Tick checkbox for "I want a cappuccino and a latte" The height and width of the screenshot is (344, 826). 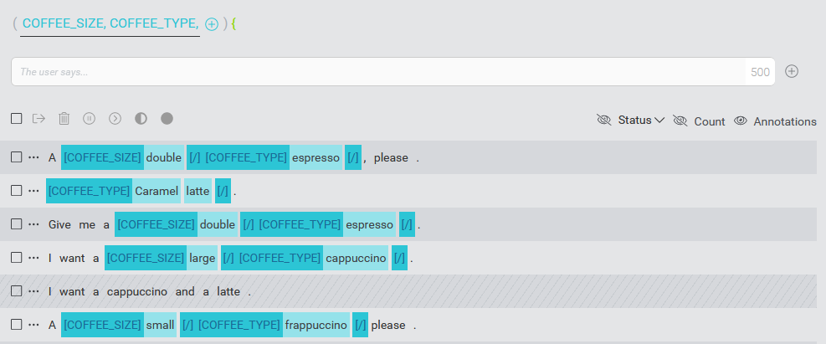(x=17, y=291)
